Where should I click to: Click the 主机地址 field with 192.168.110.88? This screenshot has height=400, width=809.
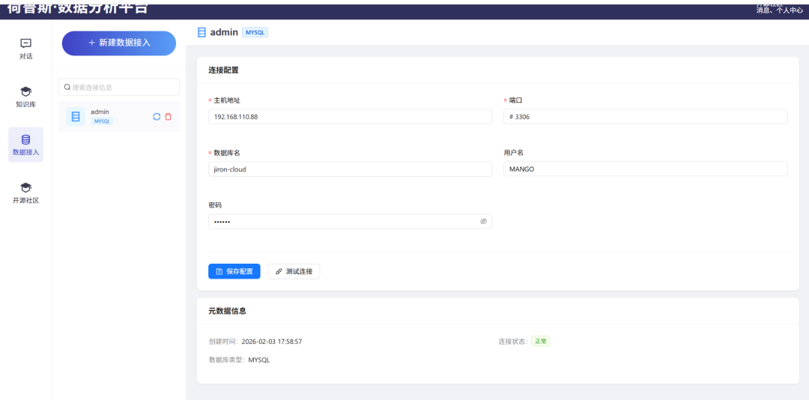[351, 117]
